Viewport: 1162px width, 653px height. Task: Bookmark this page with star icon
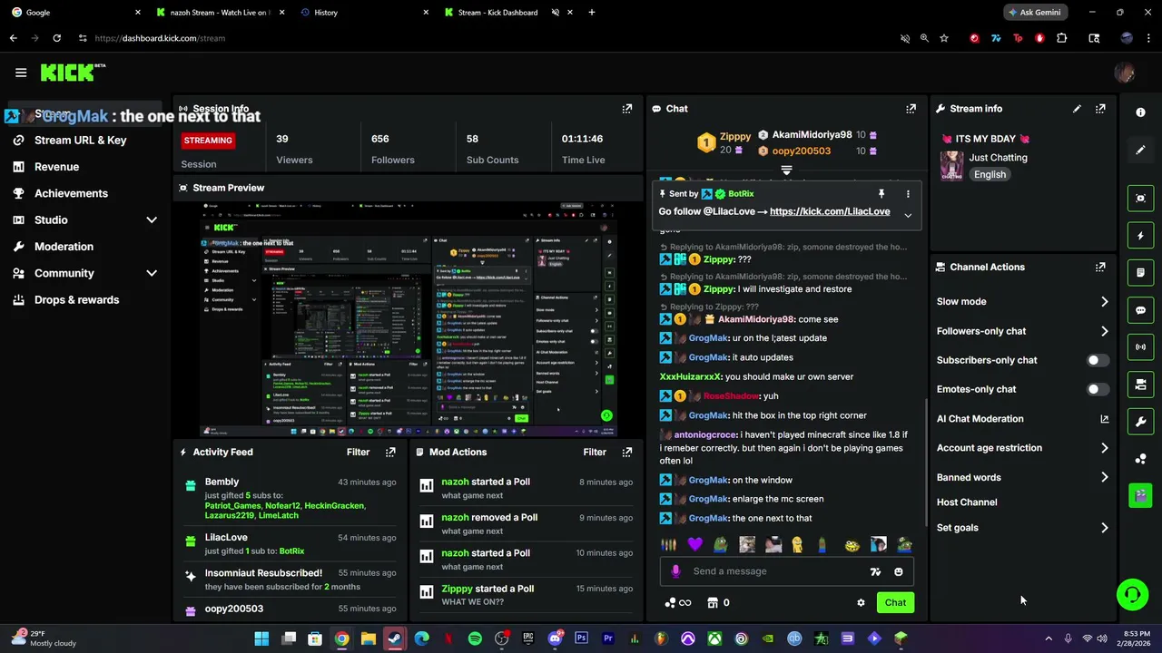[944, 38]
